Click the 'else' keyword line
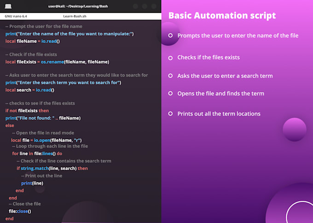The image size is (313, 223). click(x=10, y=125)
